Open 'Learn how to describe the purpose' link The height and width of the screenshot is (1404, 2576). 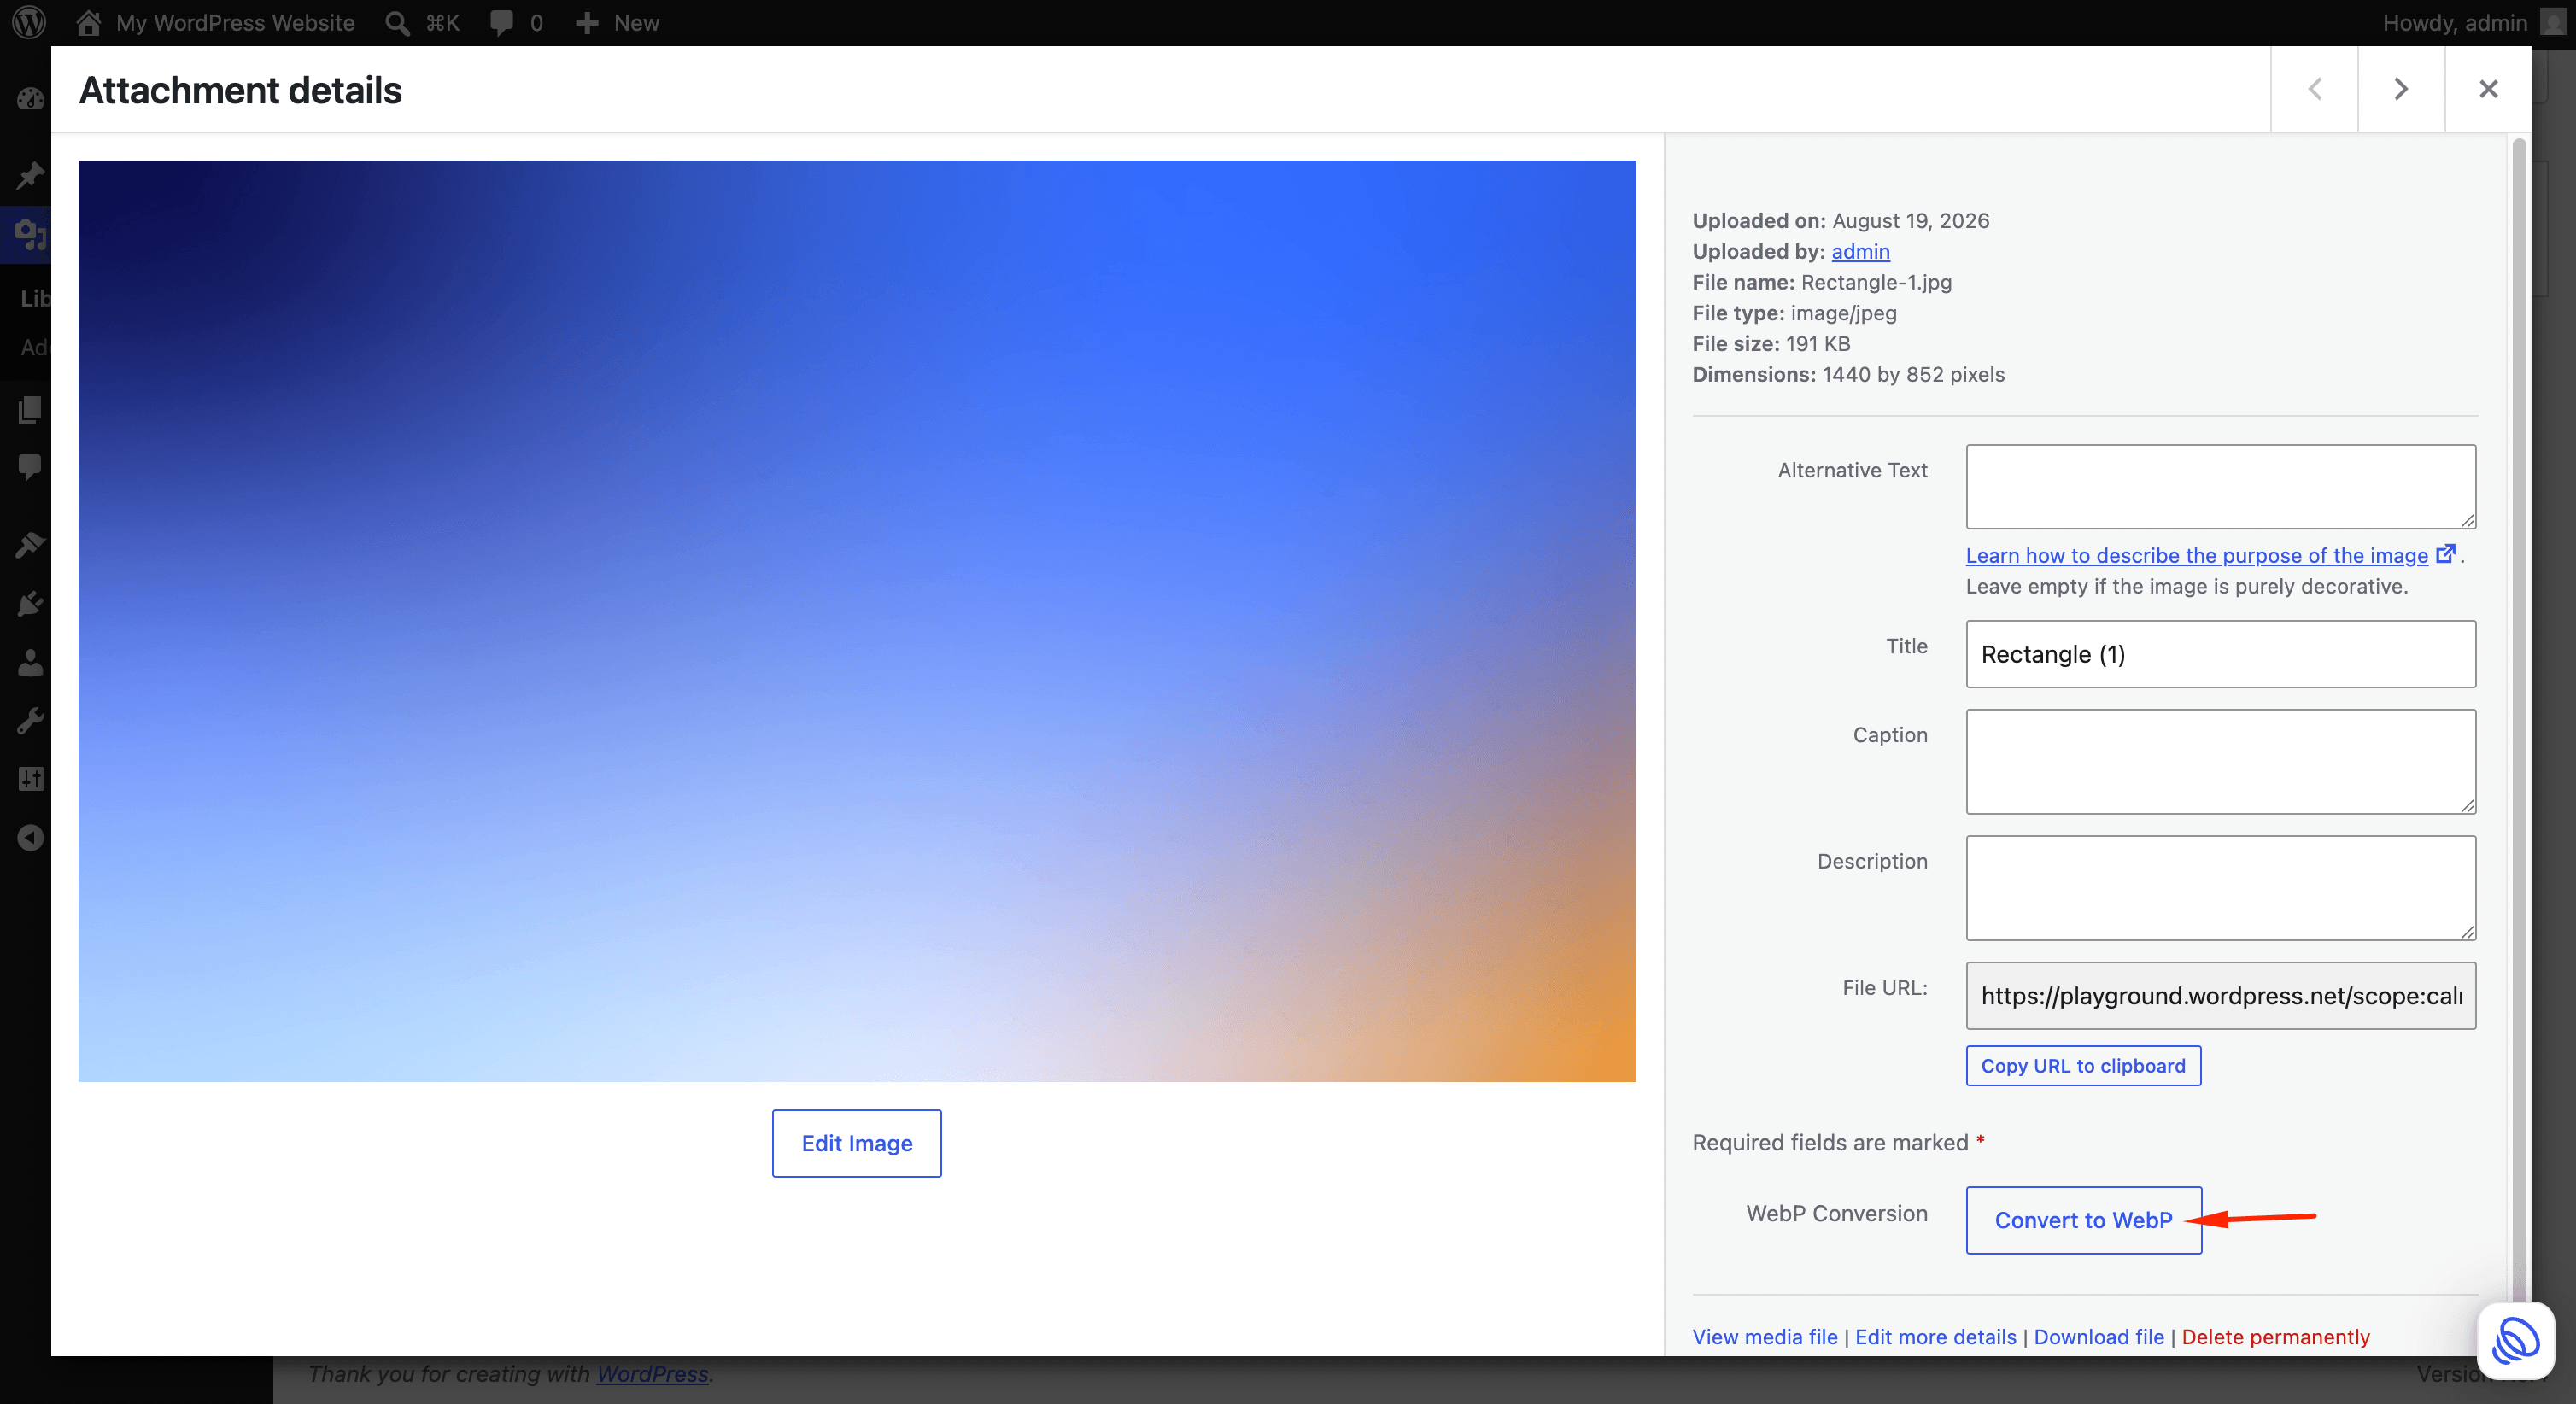[x=2196, y=555]
